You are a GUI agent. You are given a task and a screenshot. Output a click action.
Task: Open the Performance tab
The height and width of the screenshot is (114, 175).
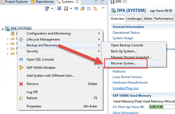164,19
